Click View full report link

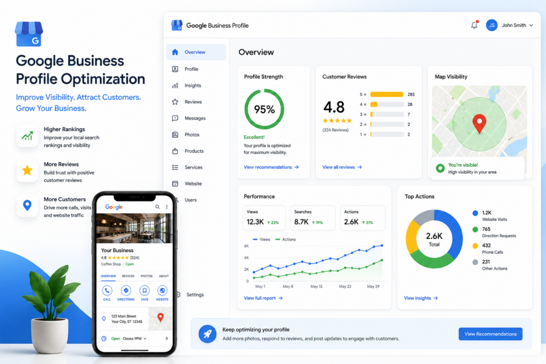[x=263, y=298]
